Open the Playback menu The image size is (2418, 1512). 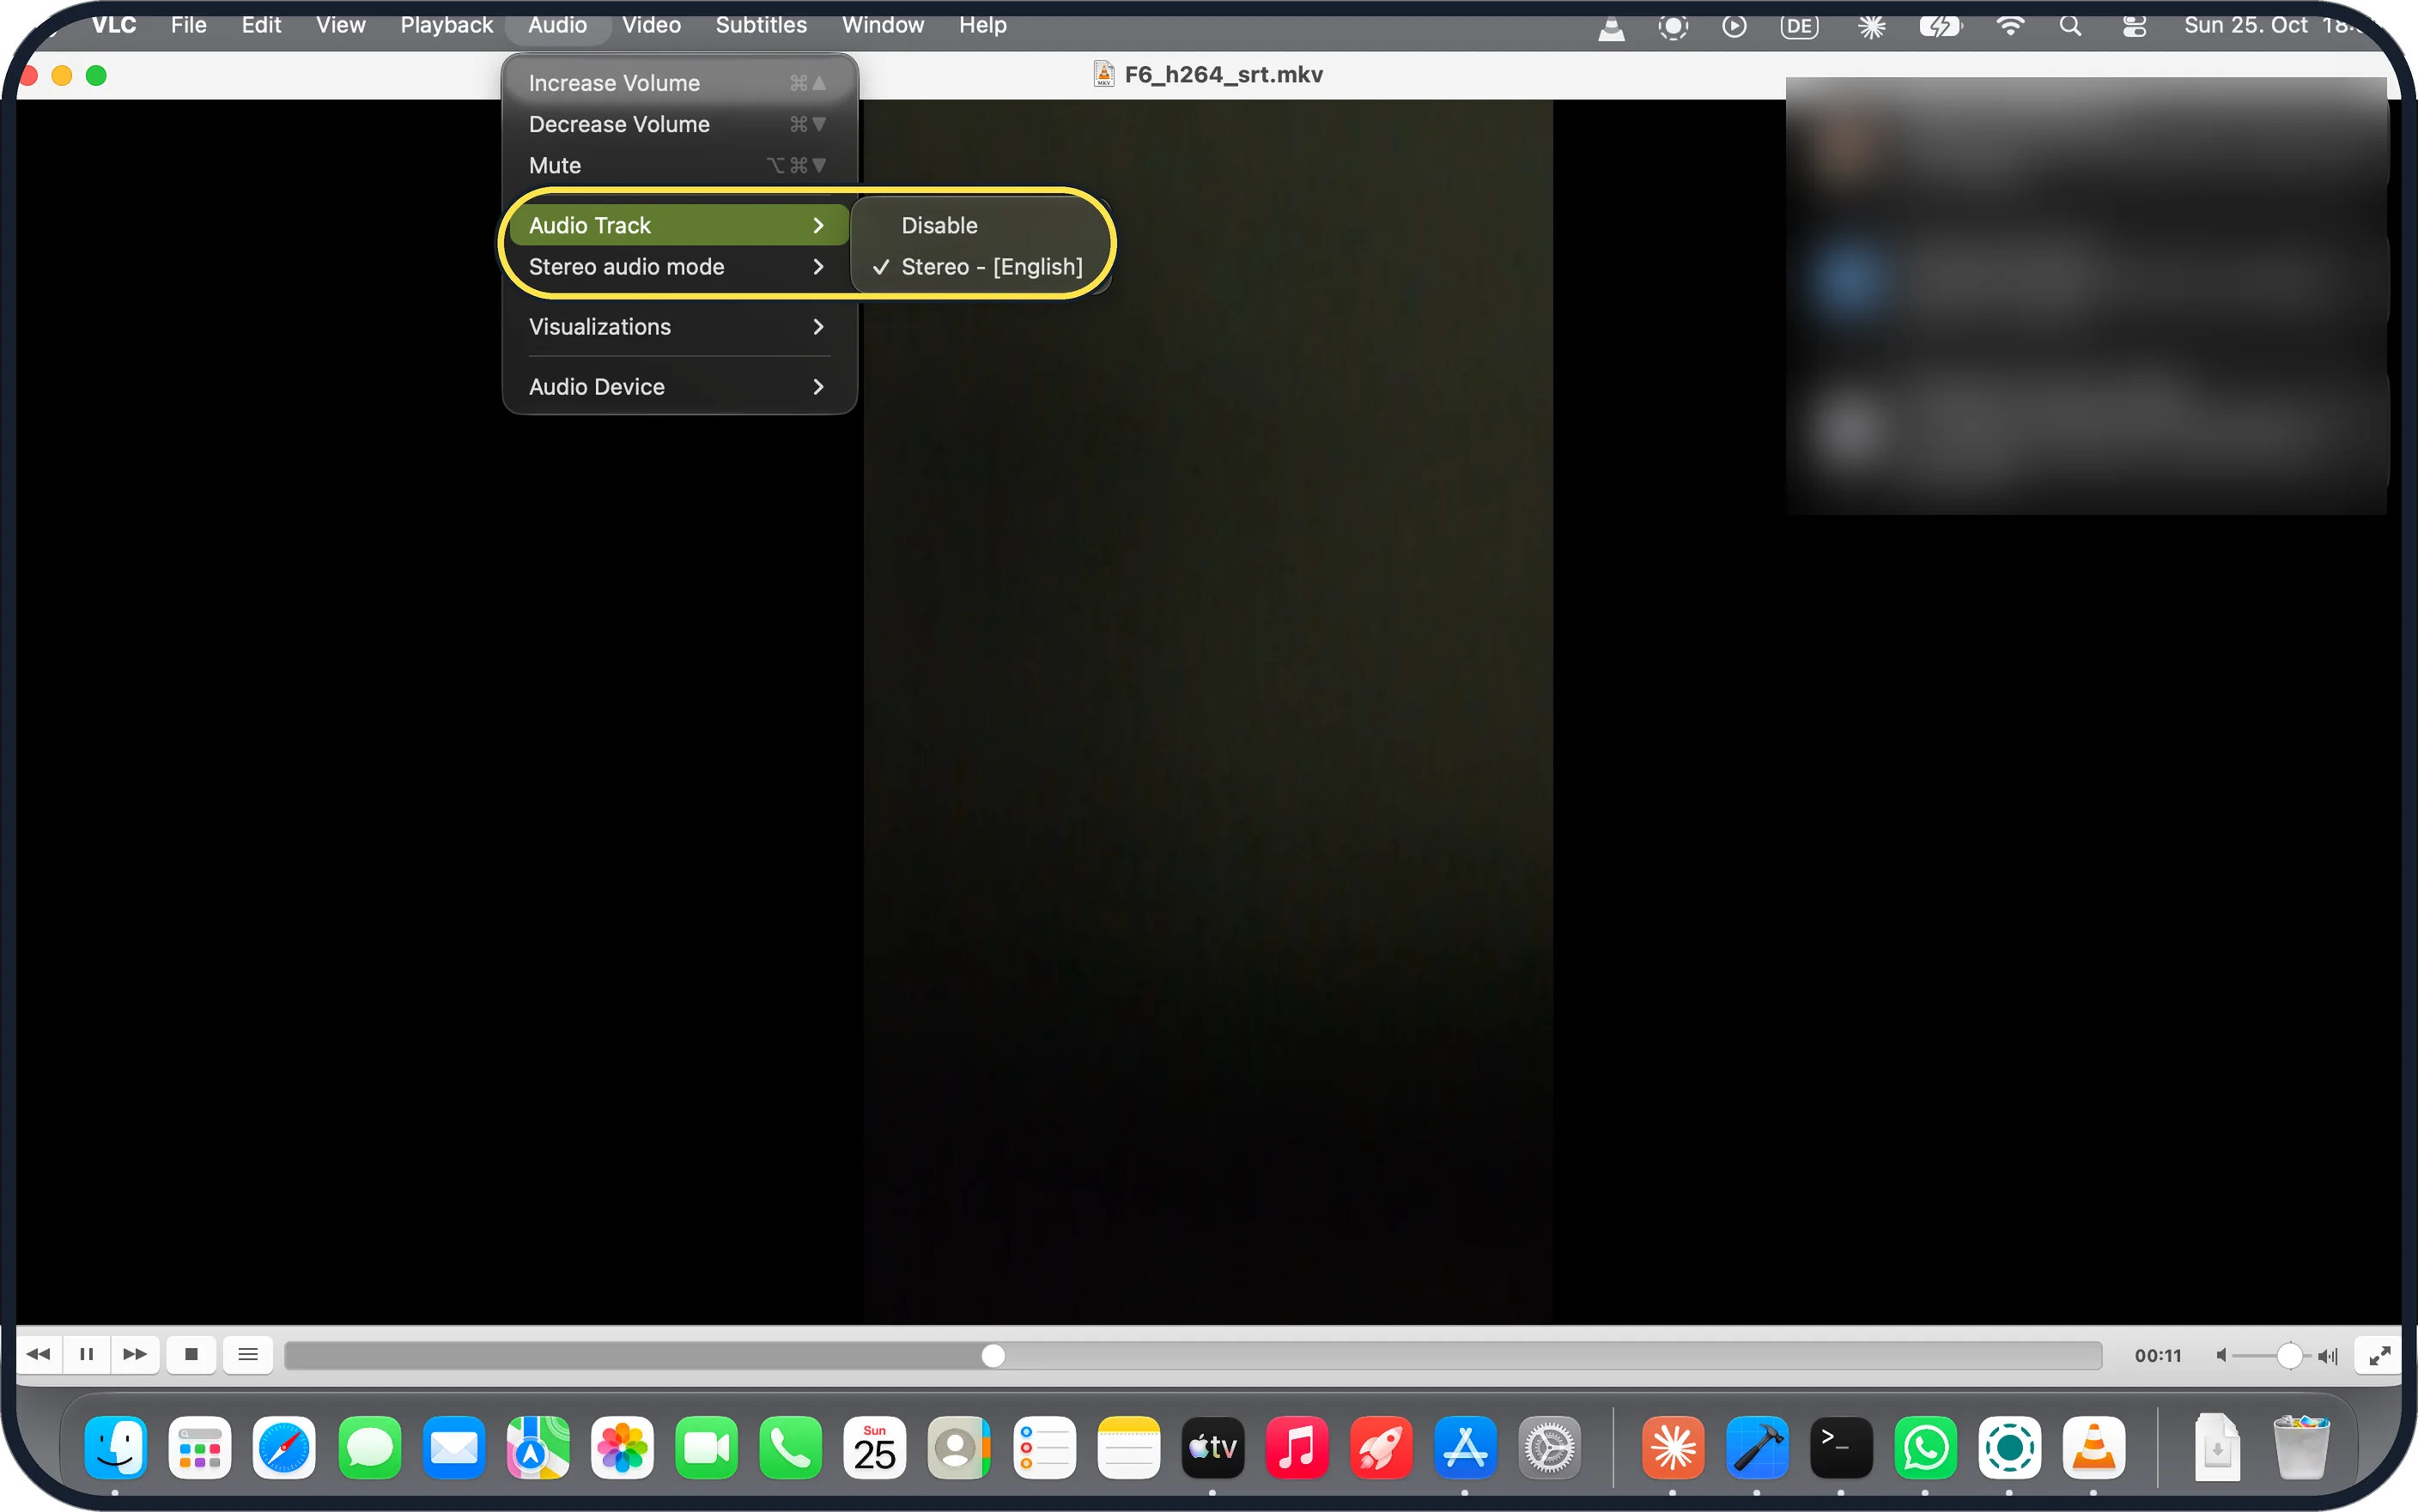click(447, 25)
